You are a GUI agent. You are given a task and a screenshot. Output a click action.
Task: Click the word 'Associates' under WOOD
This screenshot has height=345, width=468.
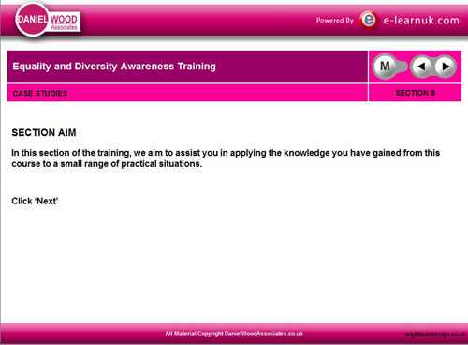click(x=64, y=27)
